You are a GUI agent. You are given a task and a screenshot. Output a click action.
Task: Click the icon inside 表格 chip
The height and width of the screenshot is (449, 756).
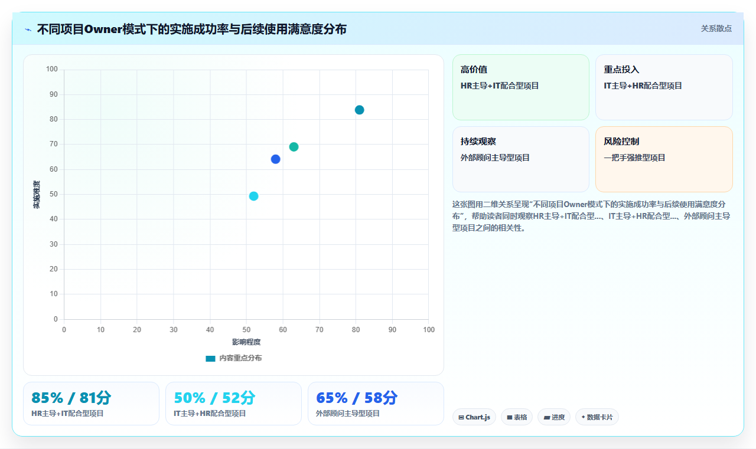click(510, 417)
